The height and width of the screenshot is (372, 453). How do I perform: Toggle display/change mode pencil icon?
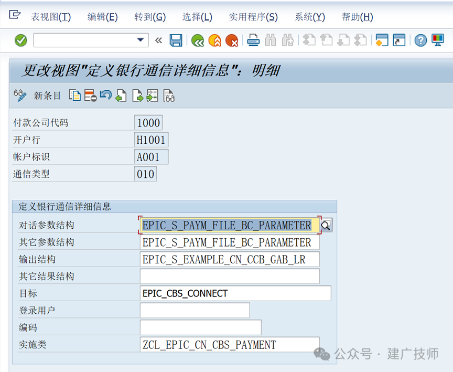click(20, 95)
